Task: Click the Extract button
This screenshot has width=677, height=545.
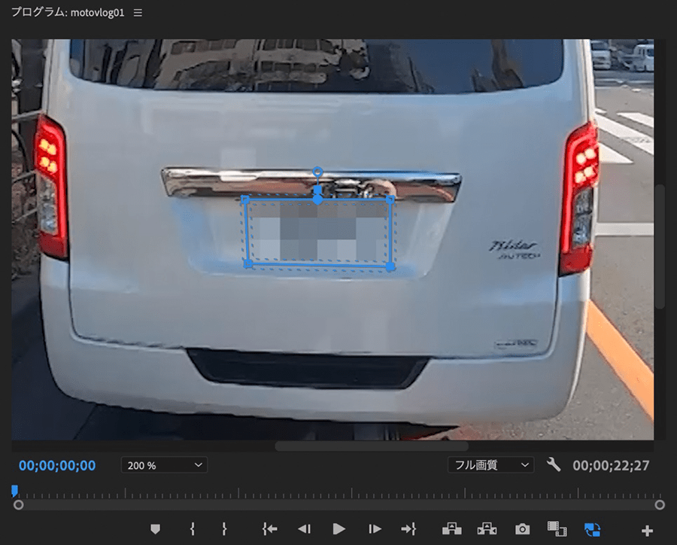Action: click(x=487, y=529)
